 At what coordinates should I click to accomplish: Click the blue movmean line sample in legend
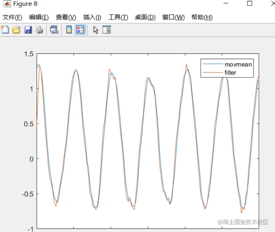(x=213, y=64)
